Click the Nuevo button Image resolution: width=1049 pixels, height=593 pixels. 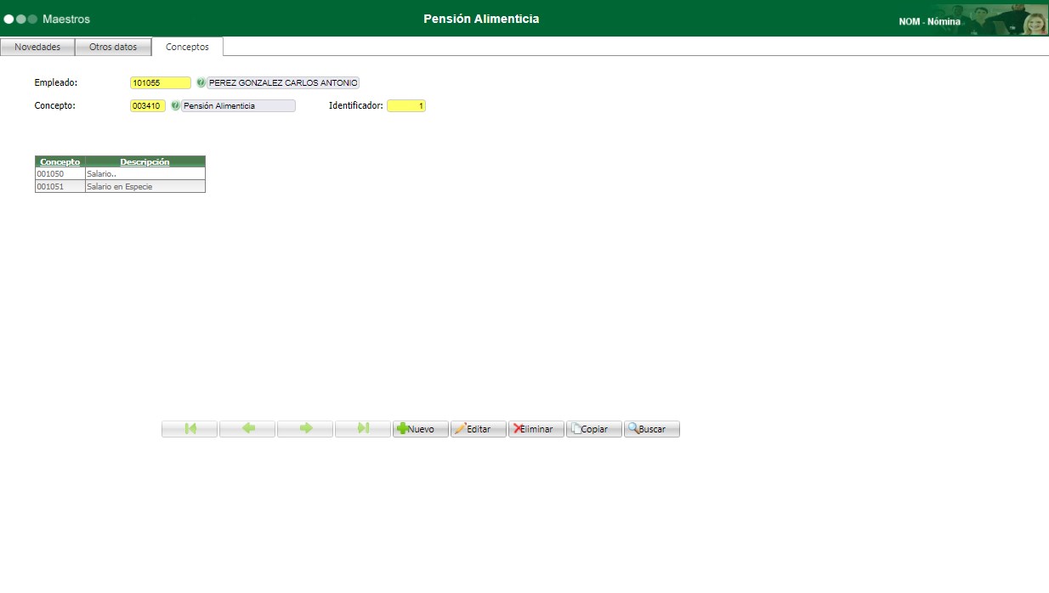coord(421,429)
